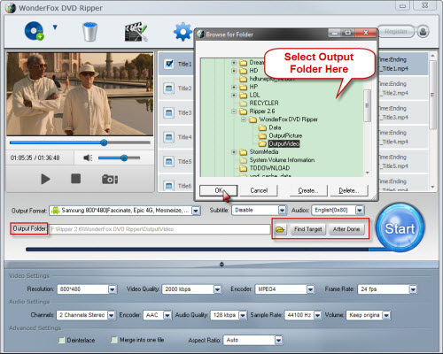Image resolution: width=443 pixels, height=354 pixels.
Task: Click the volume slider handle
Action: click(x=124, y=158)
